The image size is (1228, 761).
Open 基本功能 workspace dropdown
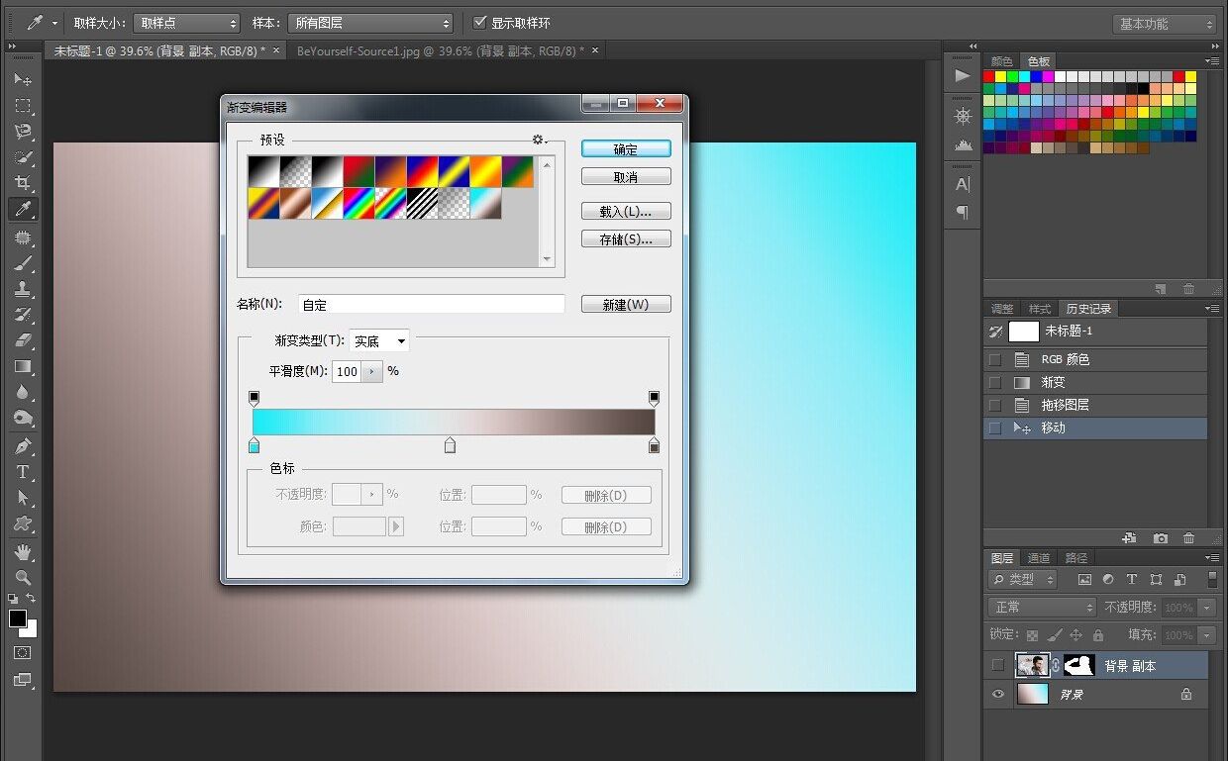(x=1166, y=24)
